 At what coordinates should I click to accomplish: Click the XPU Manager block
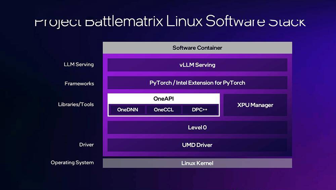(x=255, y=105)
